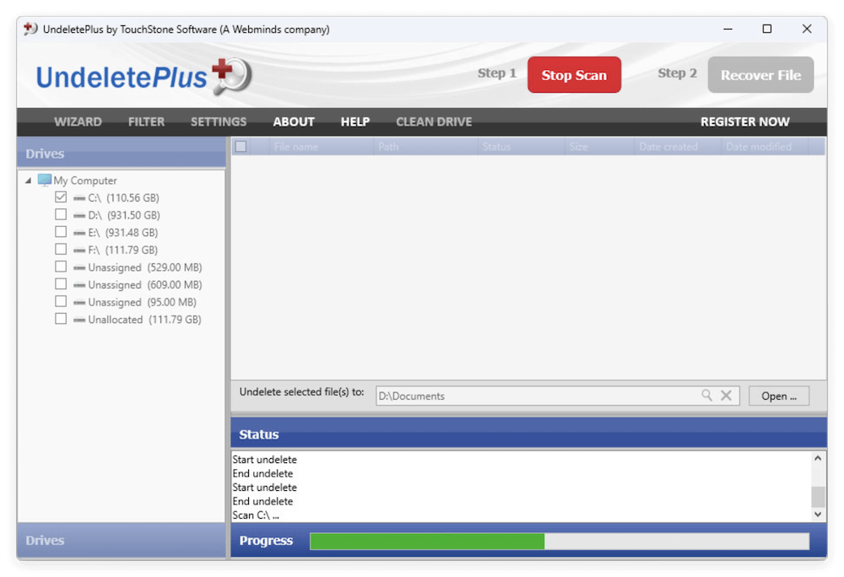Click the My Computer icon in drive tree
The image size is (844, 577).
pyautogui.click(x=44, y=180)
